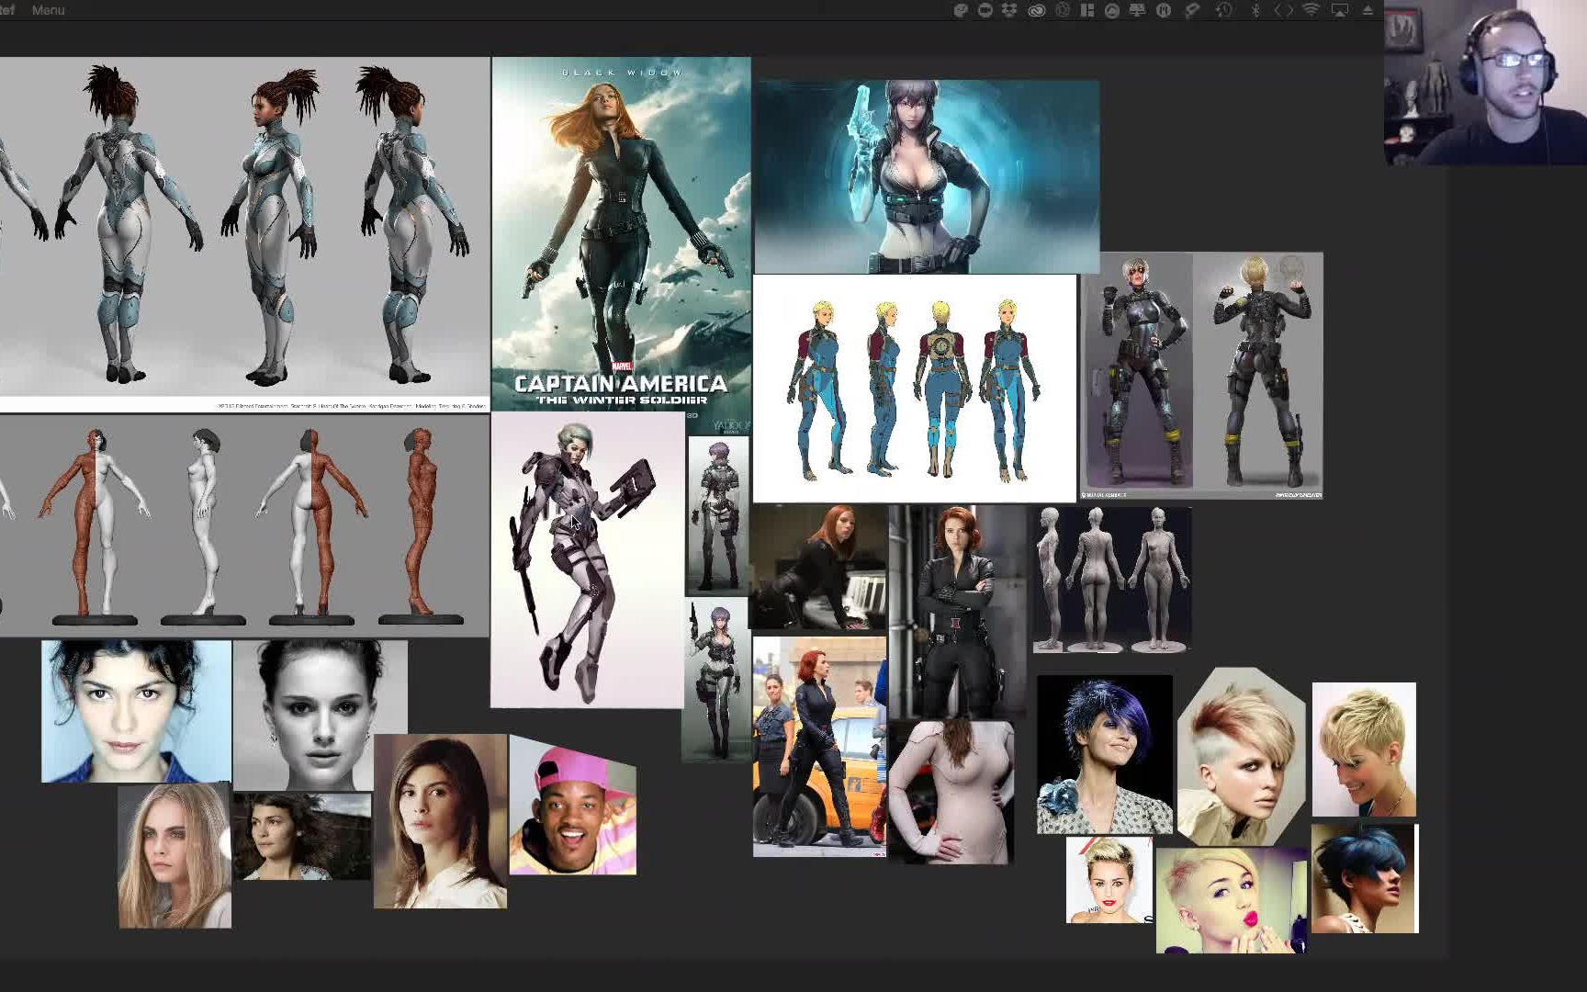Select the blue-glow anime gunwoman image
Screen dimensions: 1587x992
pos(927,175)
